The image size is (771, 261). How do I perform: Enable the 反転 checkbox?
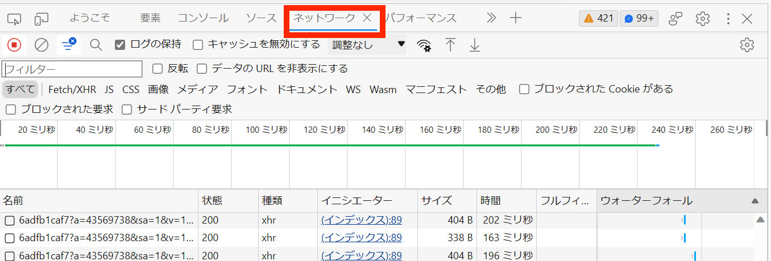(x=157, y=69)
